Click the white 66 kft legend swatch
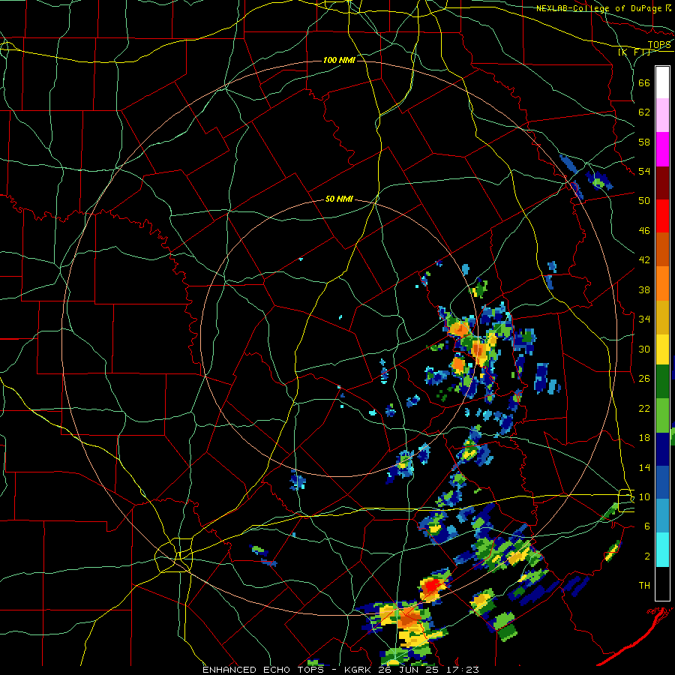 (662, 82)
